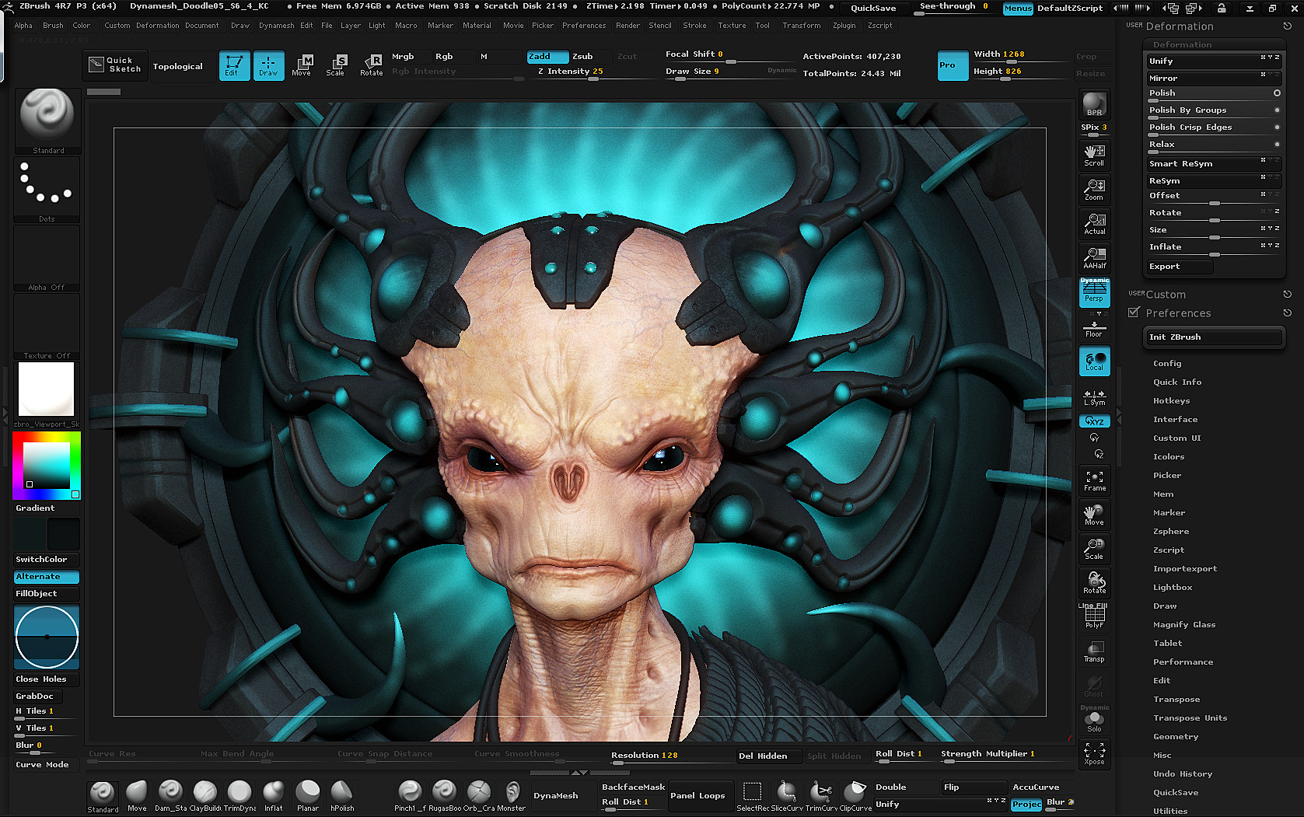Select Dam_Standard brush at bottom
This screenshot has width=1304, height=817.
[170, 797]
